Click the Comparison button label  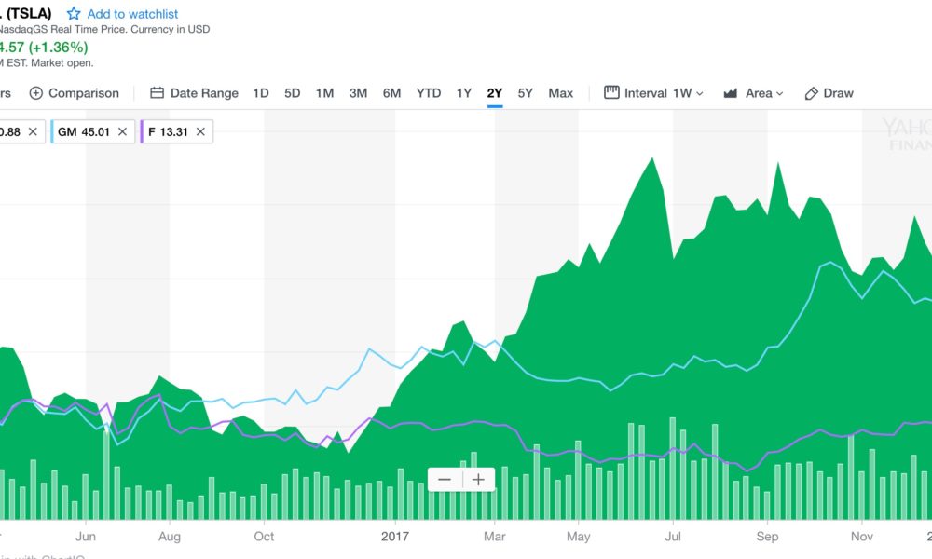(84, 93)
